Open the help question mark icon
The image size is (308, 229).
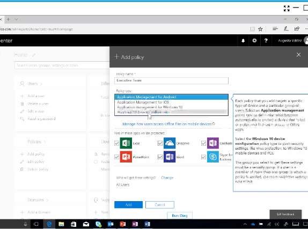coord(266,40)
